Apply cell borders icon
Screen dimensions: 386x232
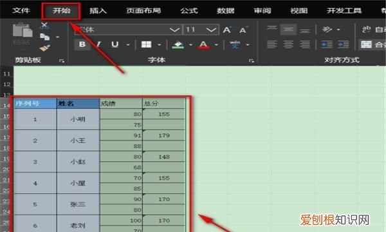coord(146,44)
